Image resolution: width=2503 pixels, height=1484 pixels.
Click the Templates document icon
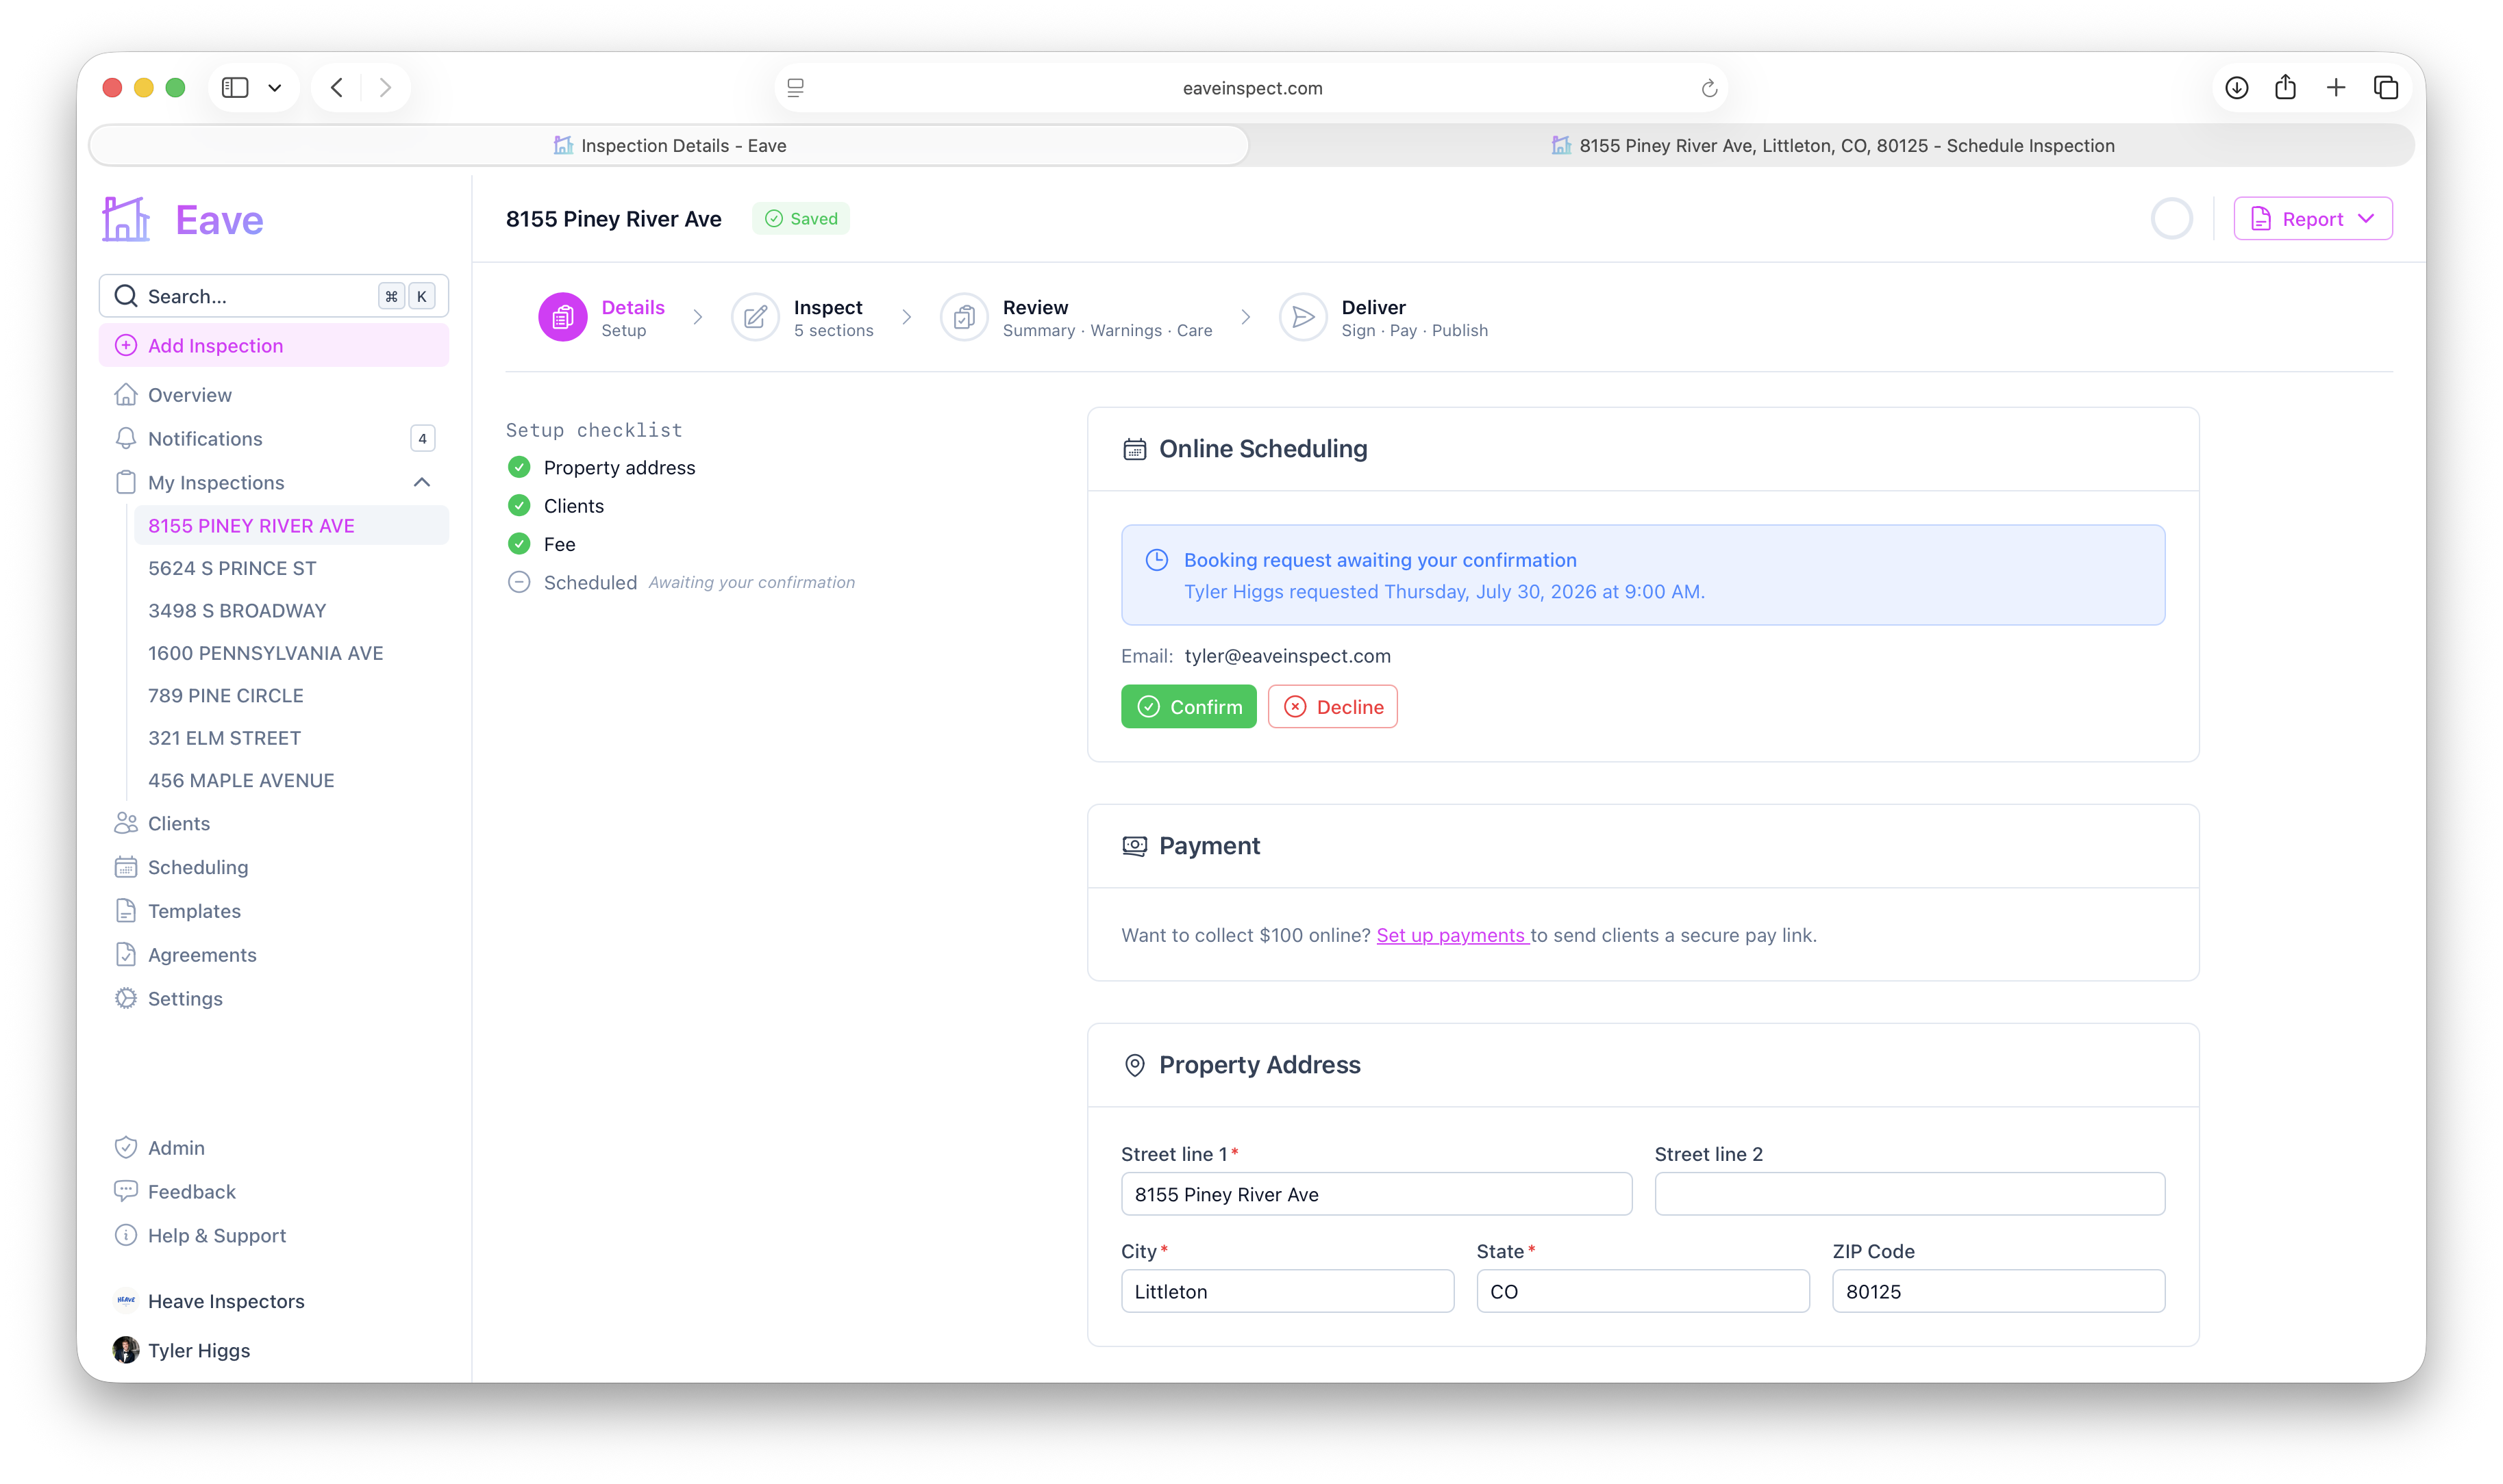(x=125, y=911)
